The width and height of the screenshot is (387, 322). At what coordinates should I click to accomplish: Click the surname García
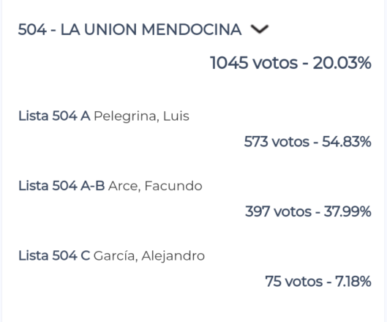tap(116, 256)
